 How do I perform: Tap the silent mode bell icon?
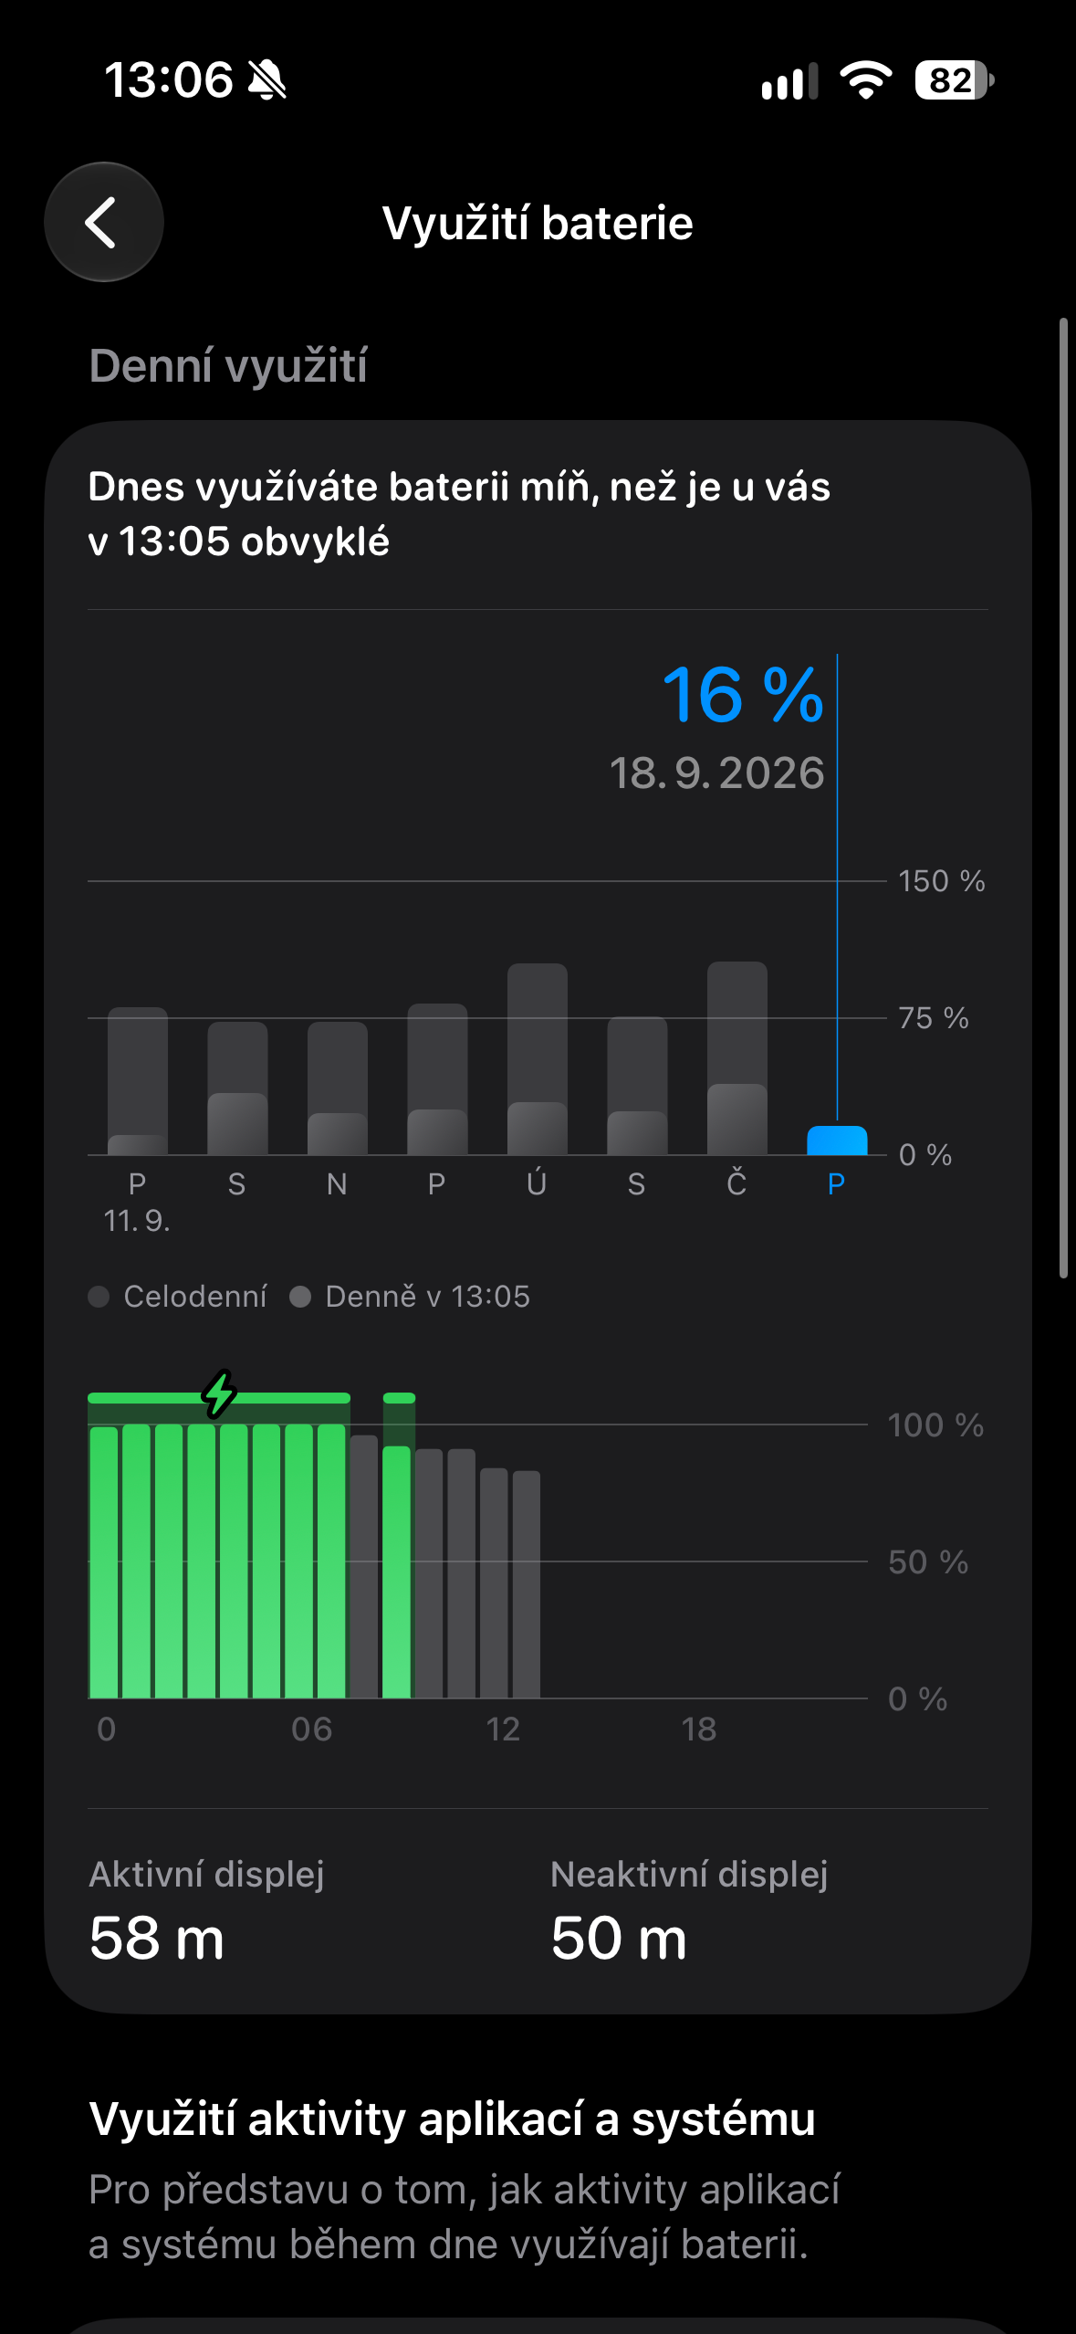[x=266, y=80]
